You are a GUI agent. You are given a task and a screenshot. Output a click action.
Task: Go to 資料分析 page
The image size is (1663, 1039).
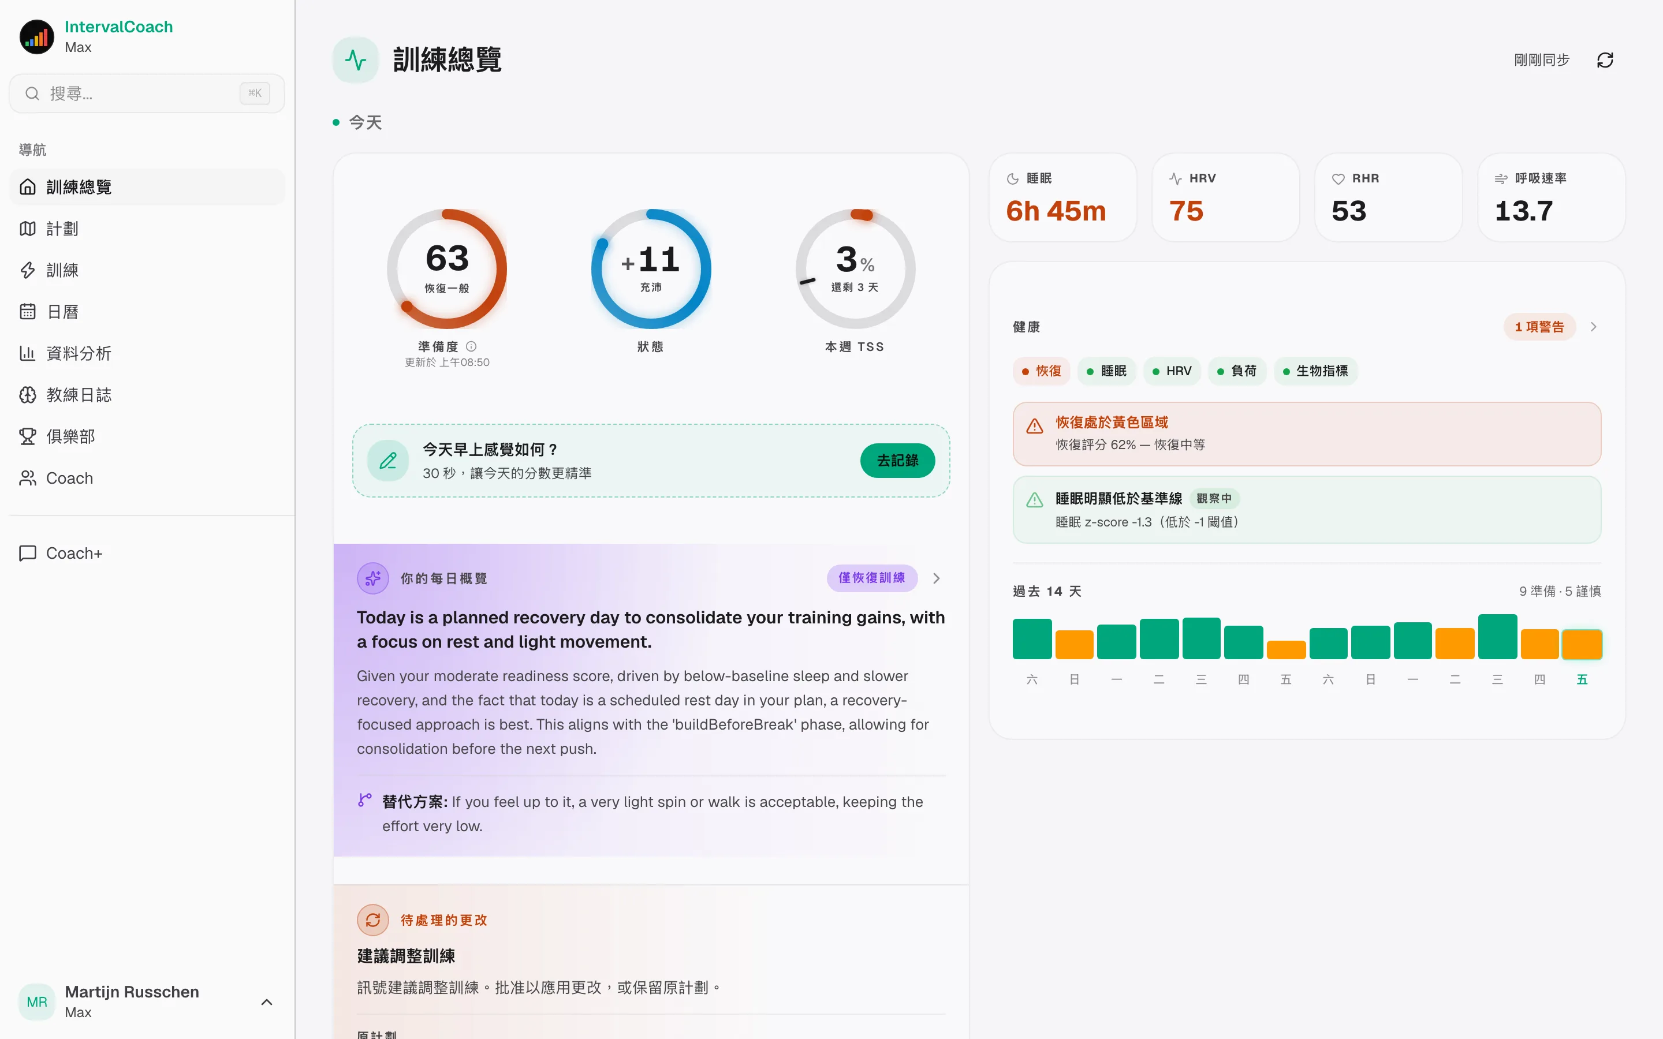[x=147, y=353]
